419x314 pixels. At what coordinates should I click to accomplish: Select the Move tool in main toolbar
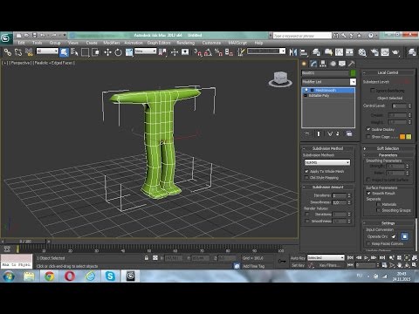(107, 52)
